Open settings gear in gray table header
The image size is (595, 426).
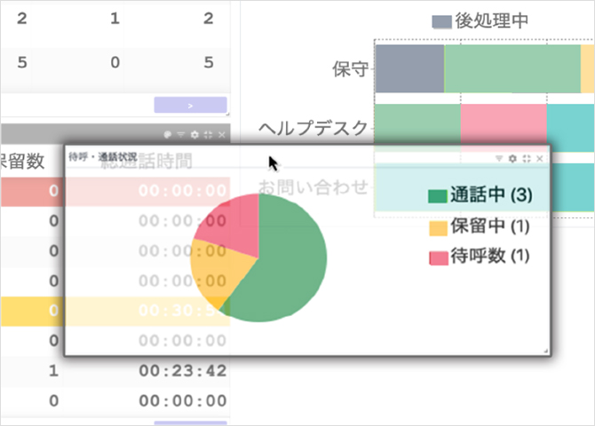tap(194, 135)
